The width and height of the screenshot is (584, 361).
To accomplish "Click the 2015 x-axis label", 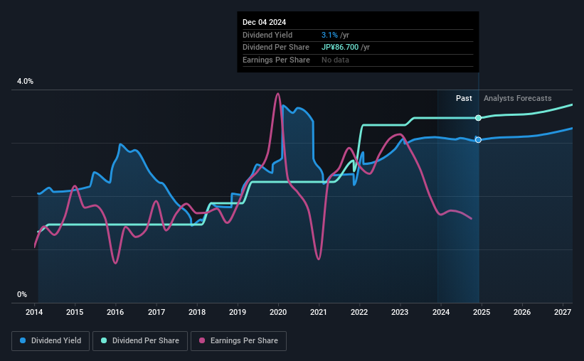I will (75, 312).
